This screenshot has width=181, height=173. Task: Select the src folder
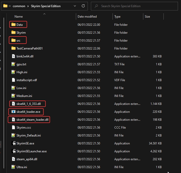18,41
